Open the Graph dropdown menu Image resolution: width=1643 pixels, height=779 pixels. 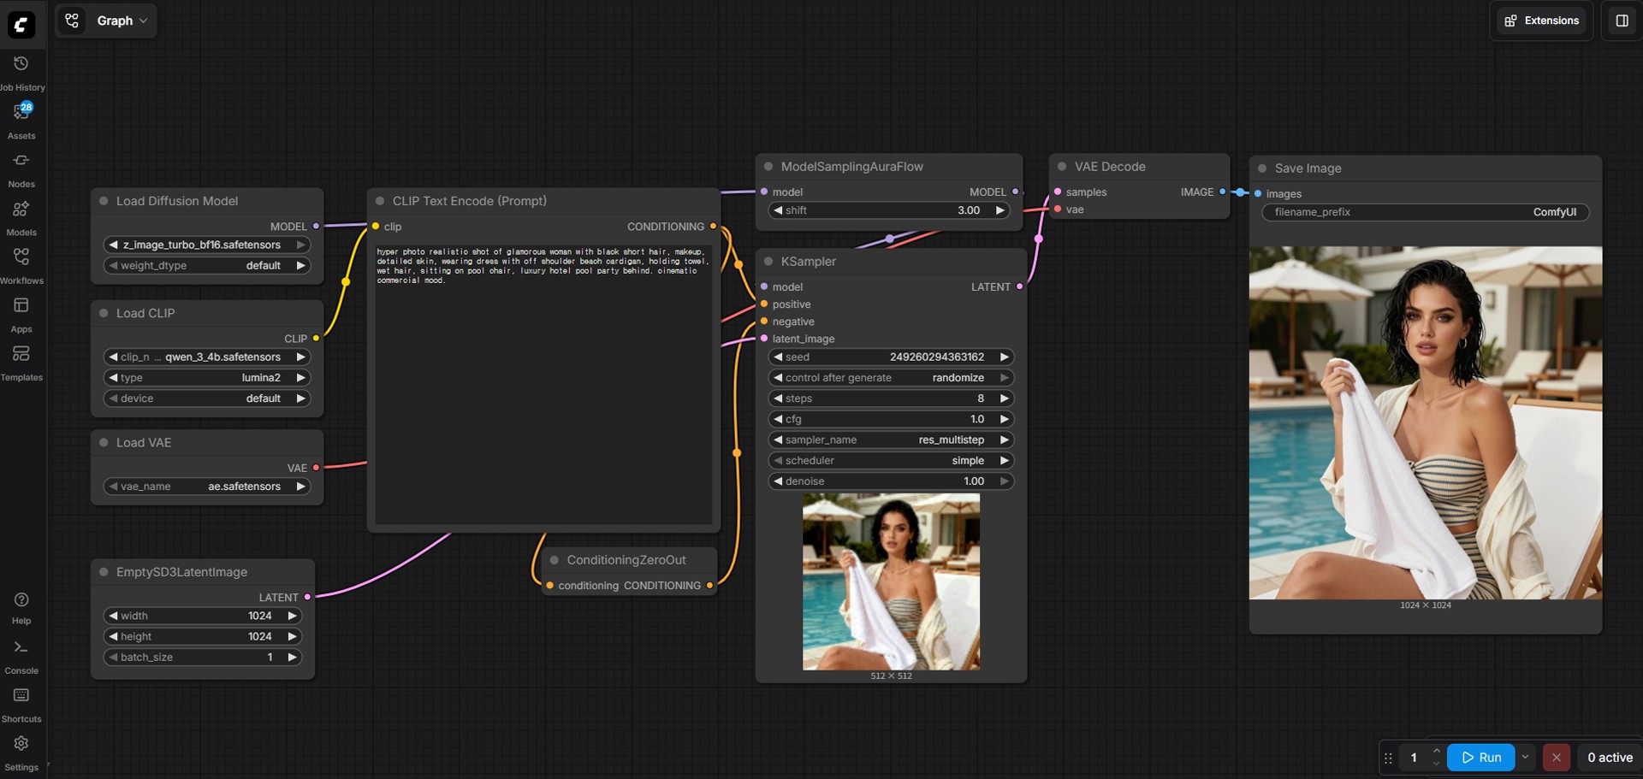pos(121,21)
